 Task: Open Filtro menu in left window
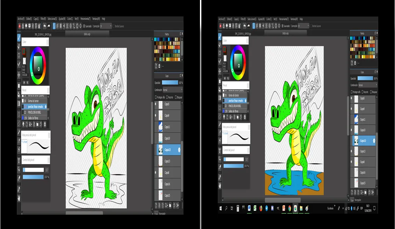[43, 19]
